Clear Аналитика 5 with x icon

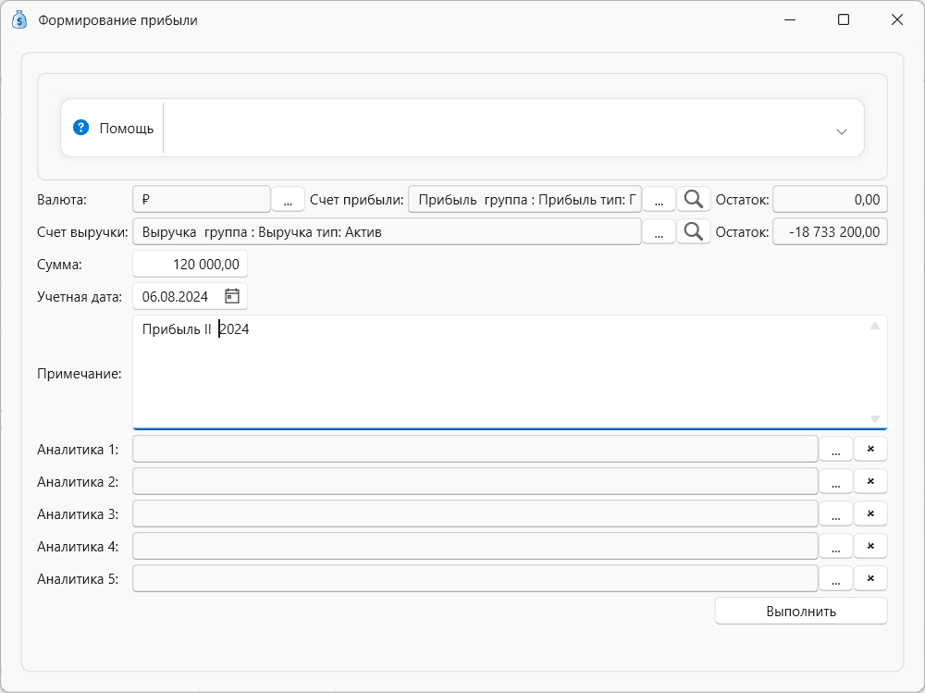tap(870, 578)
